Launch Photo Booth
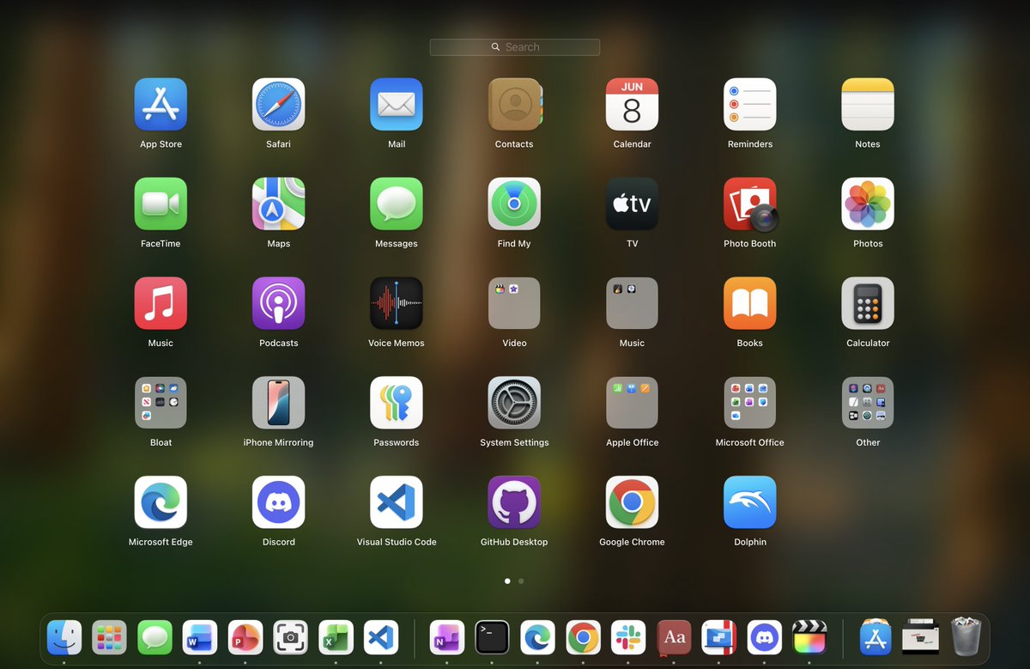Screen dimensions: 1030x669 pyautogui.click(x=750, y=204)
